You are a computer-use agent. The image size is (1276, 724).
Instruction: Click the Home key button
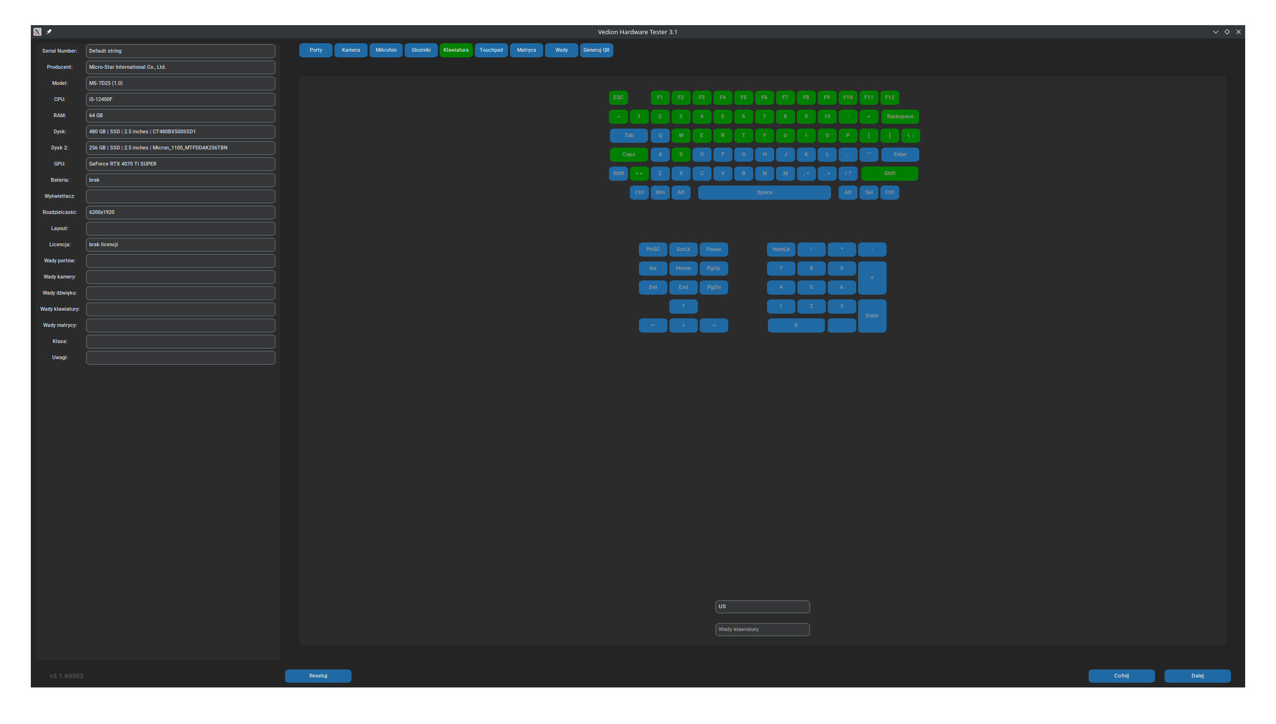coord(684,269)
